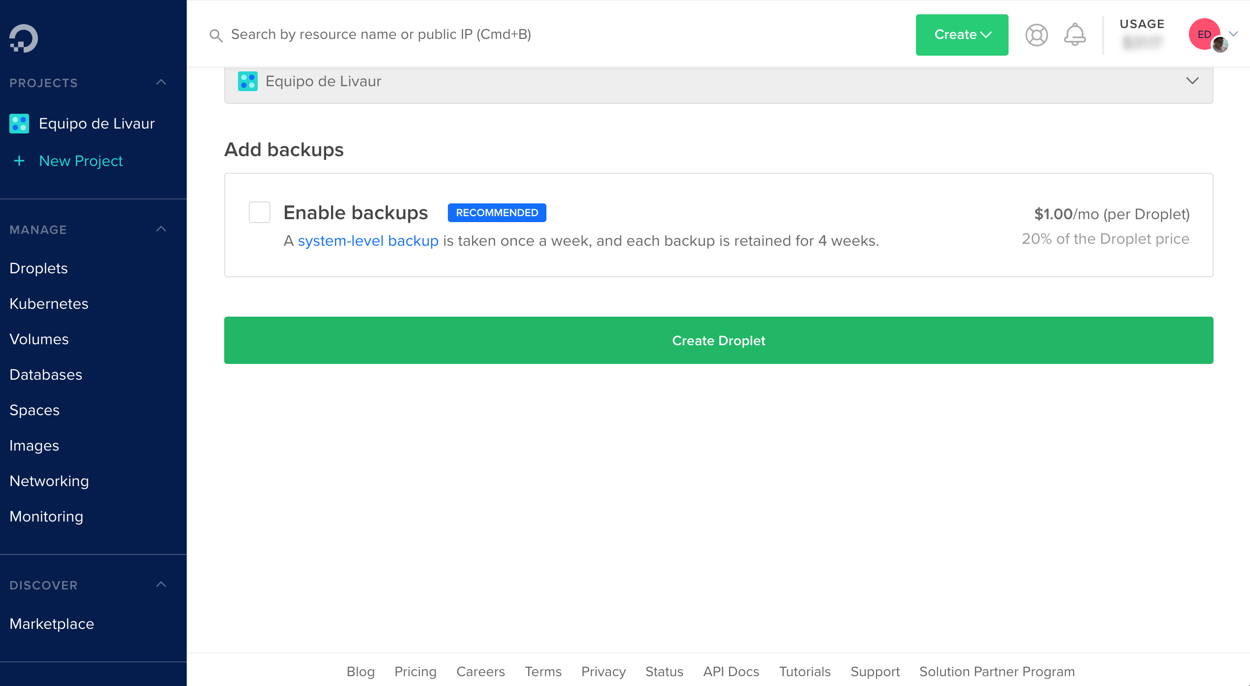The height and width of the screenshot is (686, 1250).
Task: Expand the account menu chevron
Action: pos(1234,34)
